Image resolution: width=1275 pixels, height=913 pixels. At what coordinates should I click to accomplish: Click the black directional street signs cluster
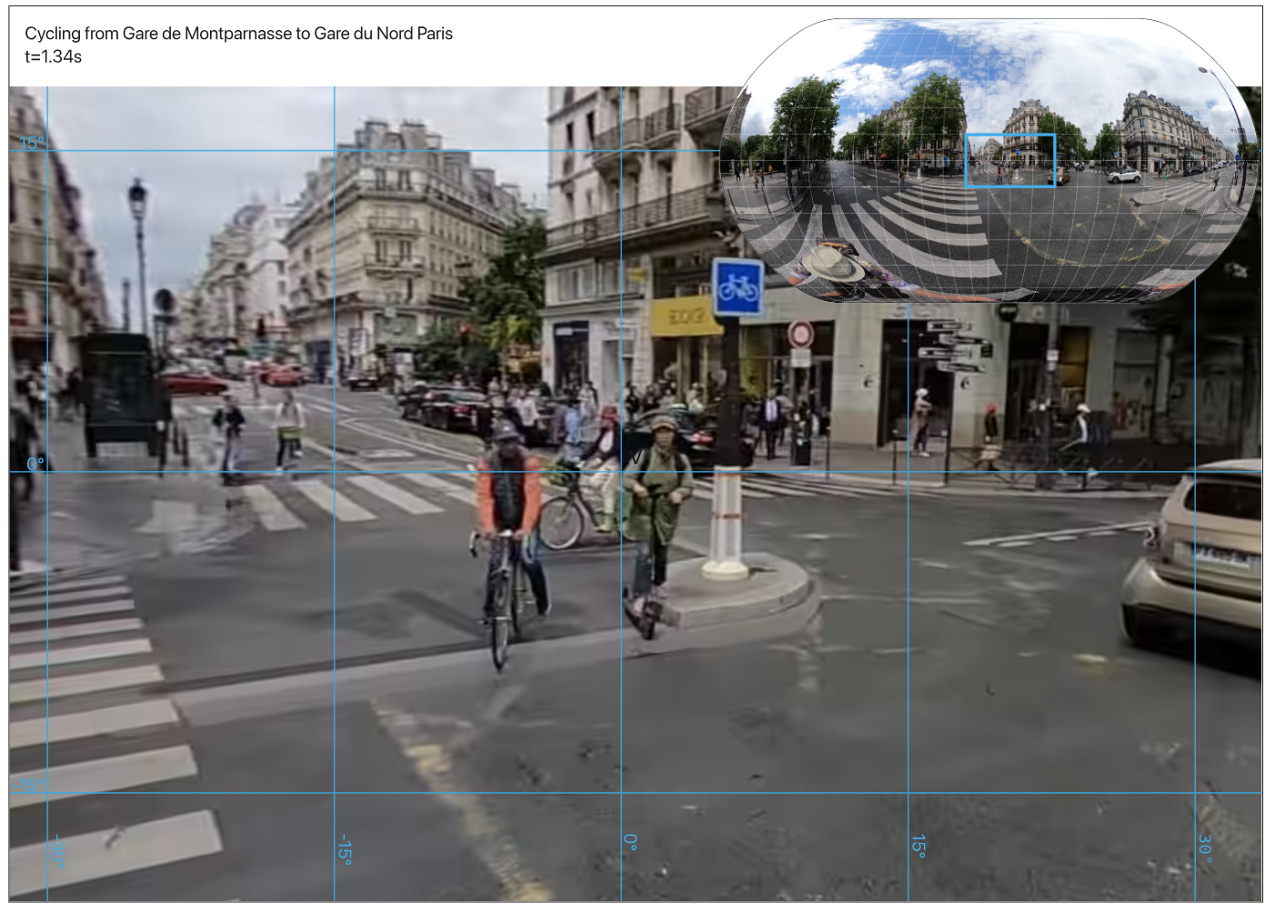tap(951, 346)
